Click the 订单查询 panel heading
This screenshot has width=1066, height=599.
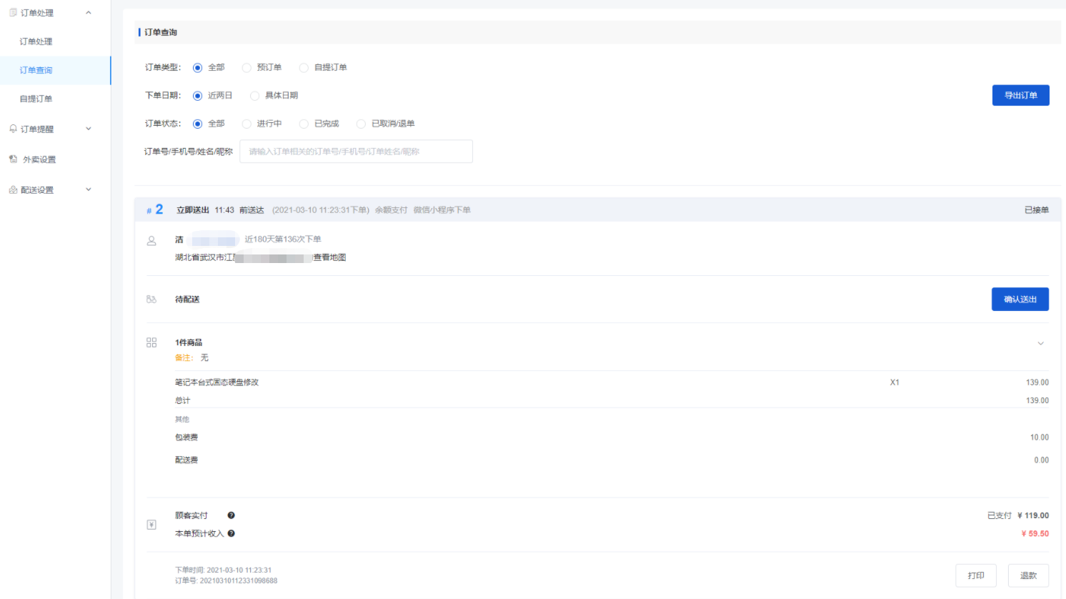(161, 32)
